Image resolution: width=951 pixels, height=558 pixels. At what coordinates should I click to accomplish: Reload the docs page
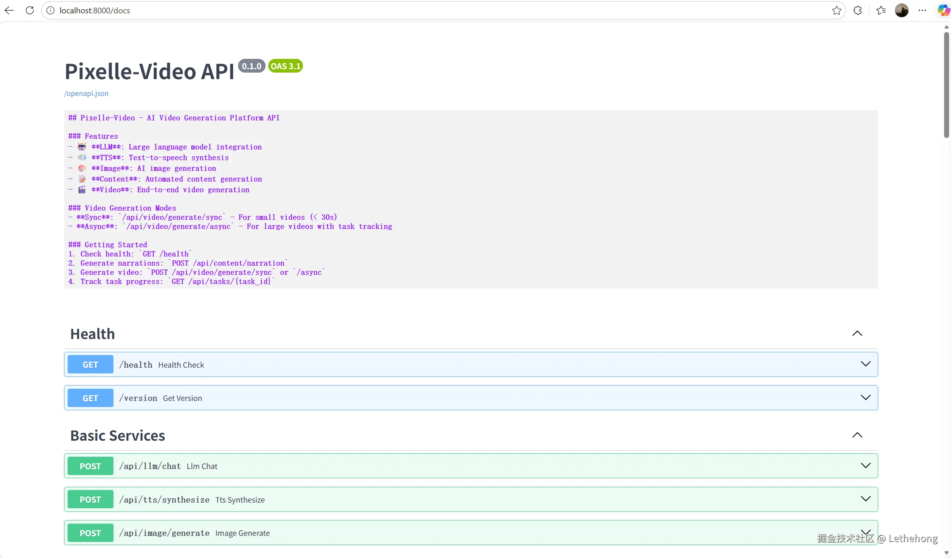click(30, 10)
